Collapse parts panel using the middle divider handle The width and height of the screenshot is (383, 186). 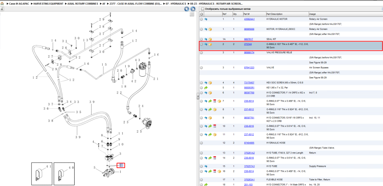click(x=198, y=96)
